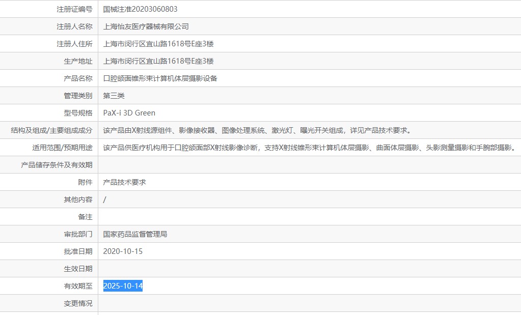Click the registration number 国械注准20203060803
The height and width of the screenshot is (315, 521).
[x=140, y=9]
